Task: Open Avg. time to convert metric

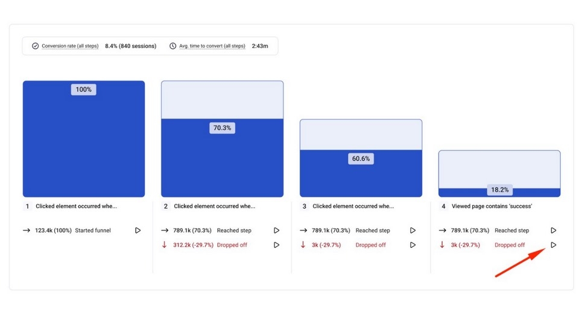Action: click(x=212, y=46)
